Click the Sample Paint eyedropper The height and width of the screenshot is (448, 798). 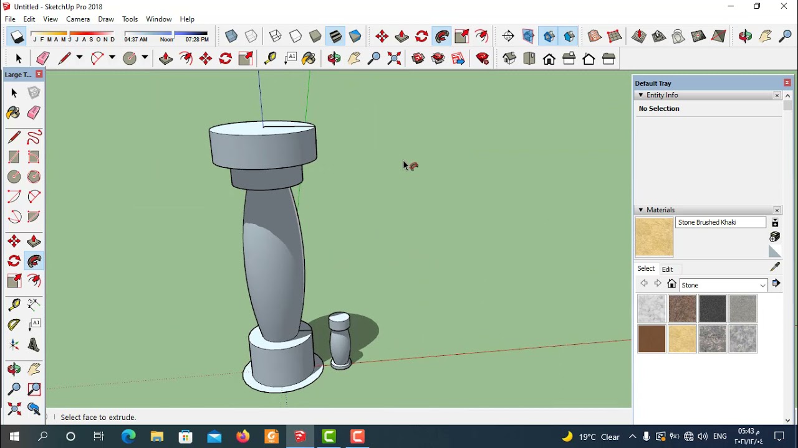pyautogui.click(x=775, y=267)
